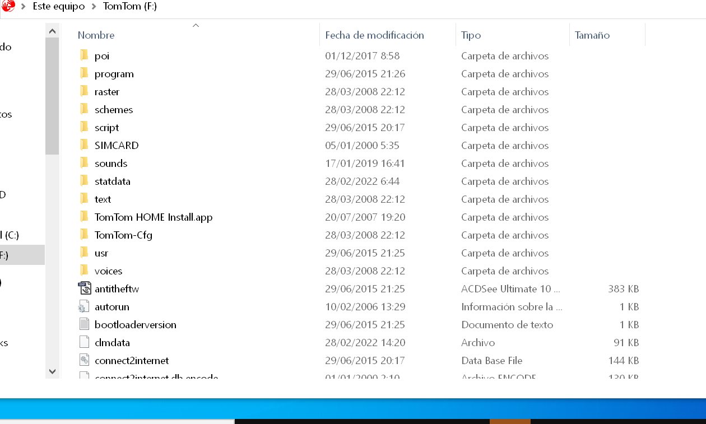Viewport: 706px width, 424px height.
Task: Select the sounds folder icon
Action: point(84,163)
